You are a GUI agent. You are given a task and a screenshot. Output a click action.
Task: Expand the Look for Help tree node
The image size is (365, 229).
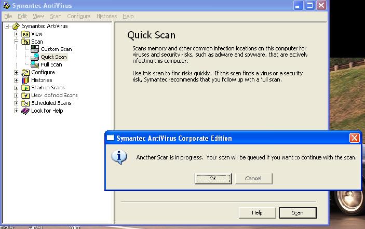[x=16, y=111]
